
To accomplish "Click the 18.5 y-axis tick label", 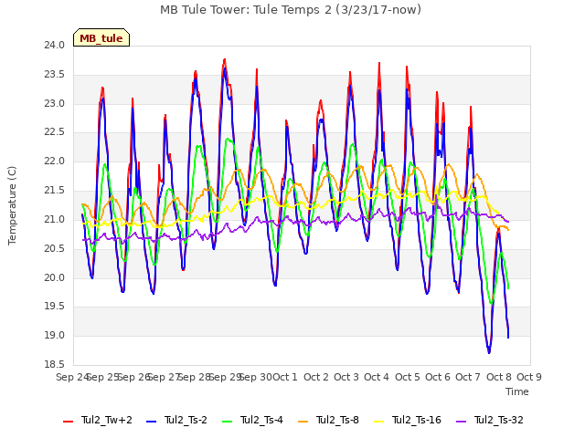I will [x=55, y=364].
